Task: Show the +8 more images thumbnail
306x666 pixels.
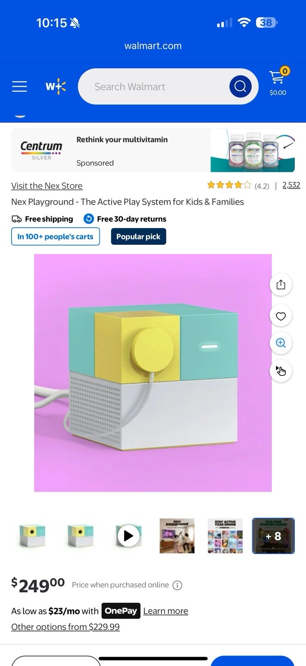Action: [273, 536]
